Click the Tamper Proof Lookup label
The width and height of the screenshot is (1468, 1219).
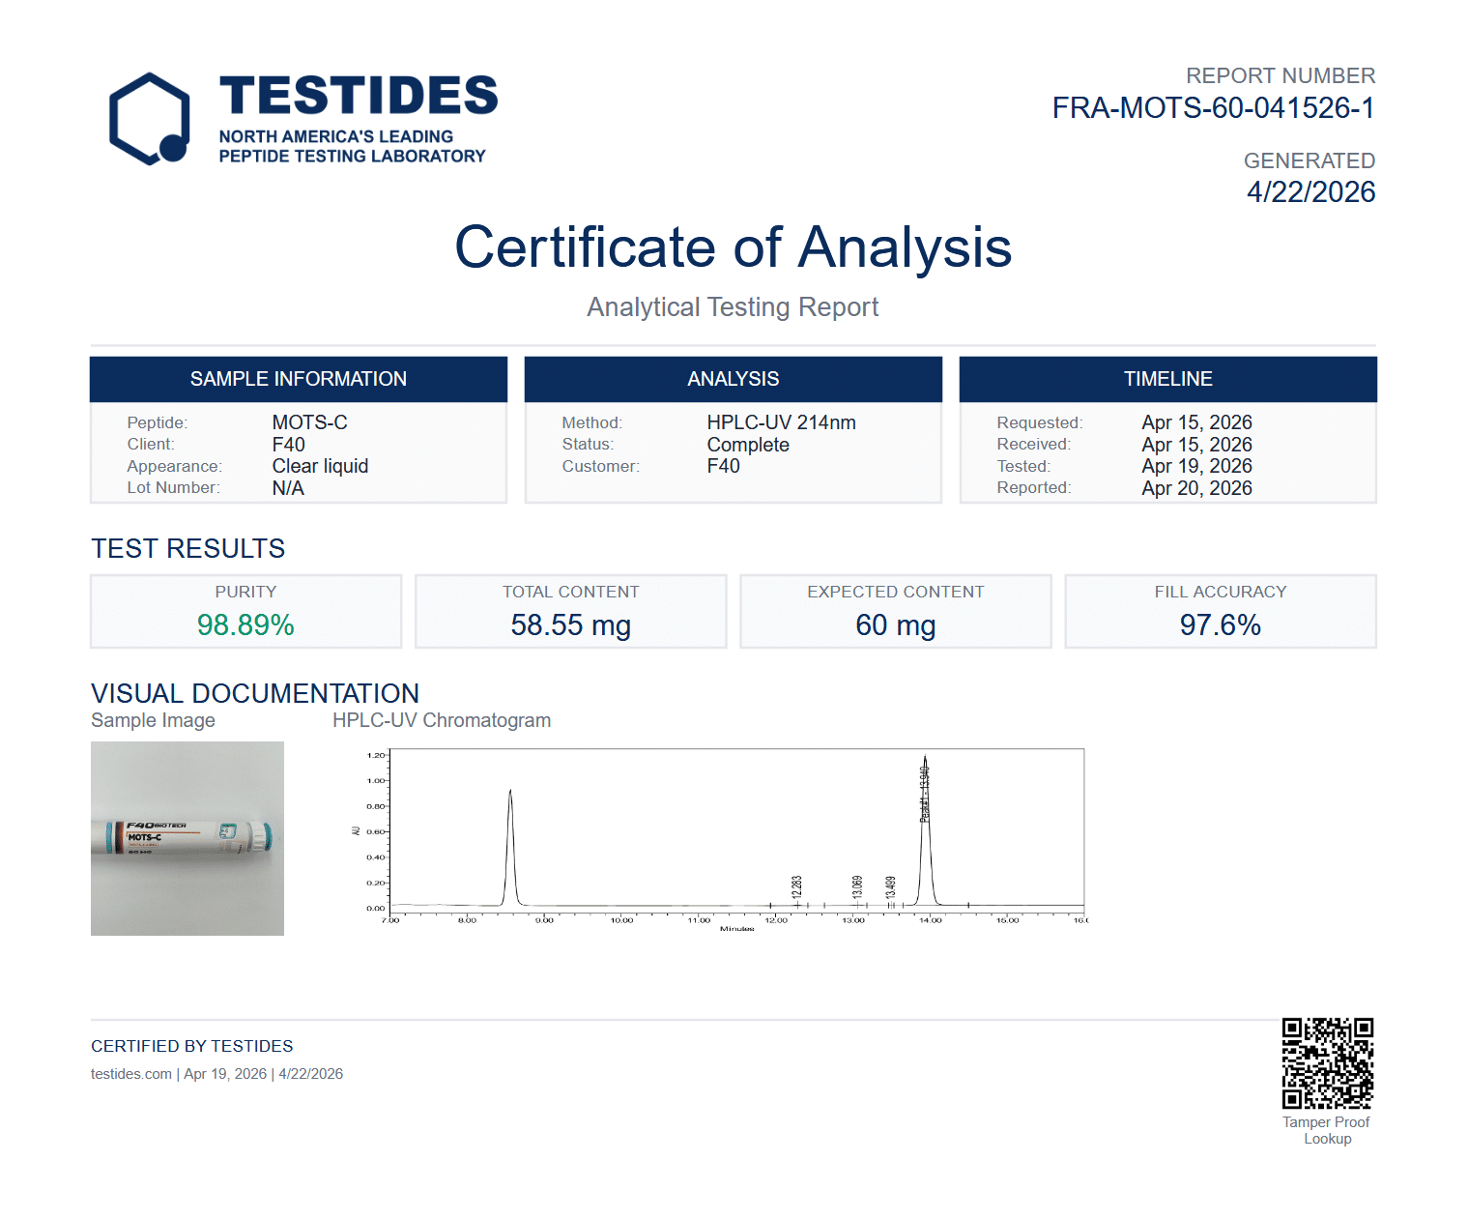1326,1130
